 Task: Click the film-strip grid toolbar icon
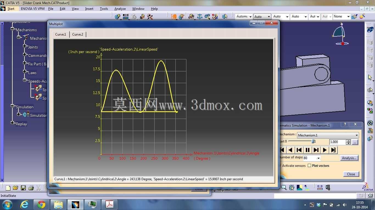point(126,17)
